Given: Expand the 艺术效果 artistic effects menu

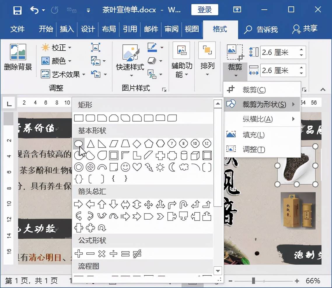Looking at the screenshot, I should click(63, 74).
